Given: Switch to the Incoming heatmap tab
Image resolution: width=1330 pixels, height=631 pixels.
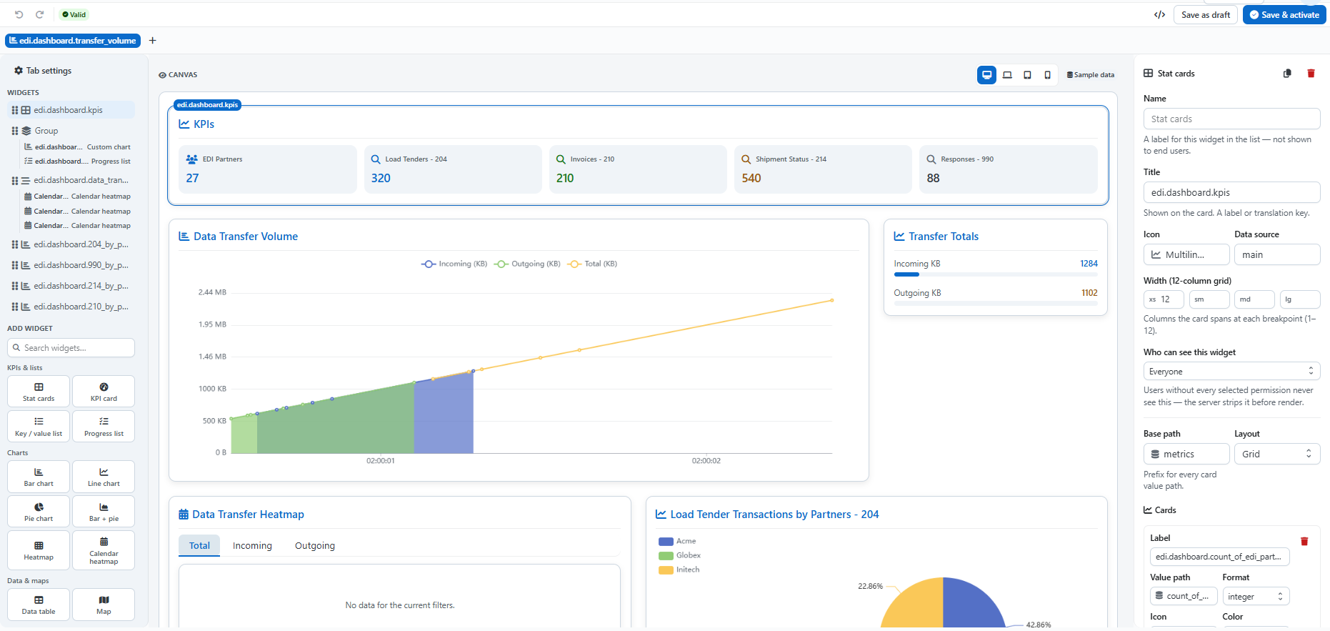Looking at the screenshot, I should (252, 545).
